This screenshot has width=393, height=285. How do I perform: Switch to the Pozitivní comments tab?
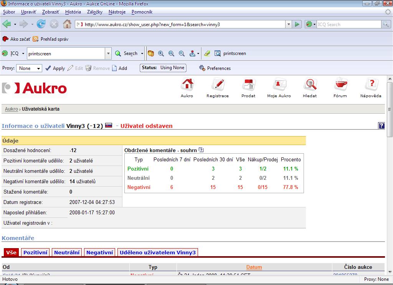[x=35, y=252]
